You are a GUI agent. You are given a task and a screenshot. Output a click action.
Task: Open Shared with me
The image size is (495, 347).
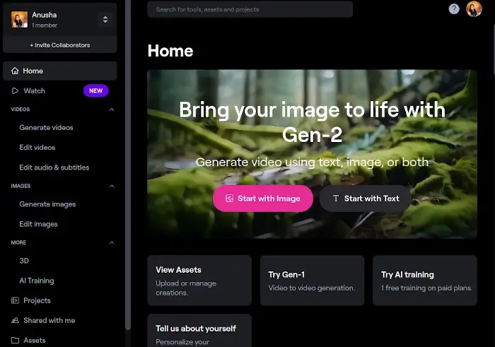[x=49, y=321]
